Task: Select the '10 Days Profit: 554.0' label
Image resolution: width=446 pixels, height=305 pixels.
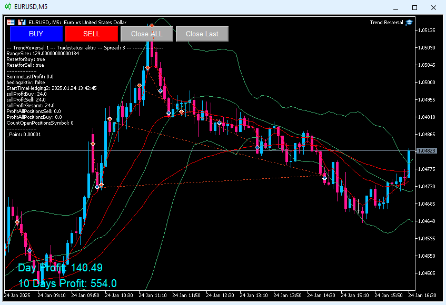Action: pos(67,283)
